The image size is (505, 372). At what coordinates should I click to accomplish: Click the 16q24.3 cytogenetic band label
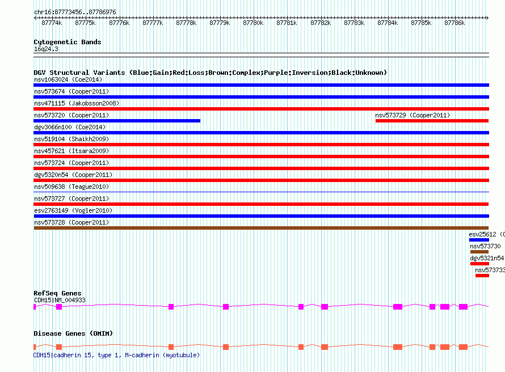click(46, 49)
